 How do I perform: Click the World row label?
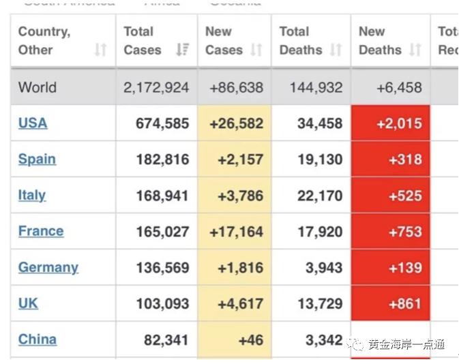pyautogui.click(x=38, y=87)
